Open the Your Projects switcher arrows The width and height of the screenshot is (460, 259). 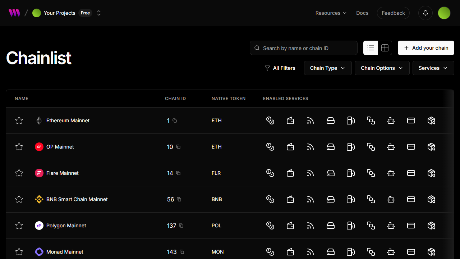point(99,13)
